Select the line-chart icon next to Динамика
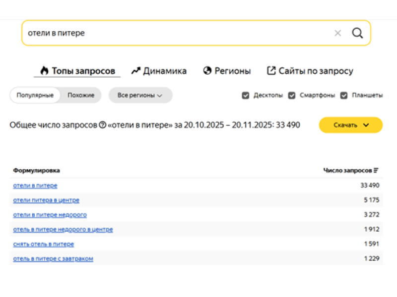This screenshot has width=397, height=297. click(x=135, y=70)
